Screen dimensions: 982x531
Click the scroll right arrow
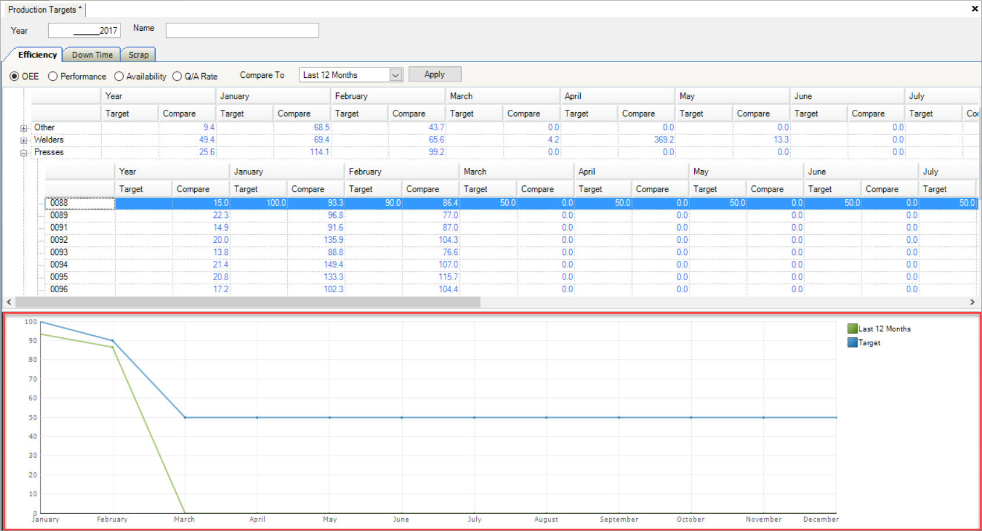[x=972, y=302]
